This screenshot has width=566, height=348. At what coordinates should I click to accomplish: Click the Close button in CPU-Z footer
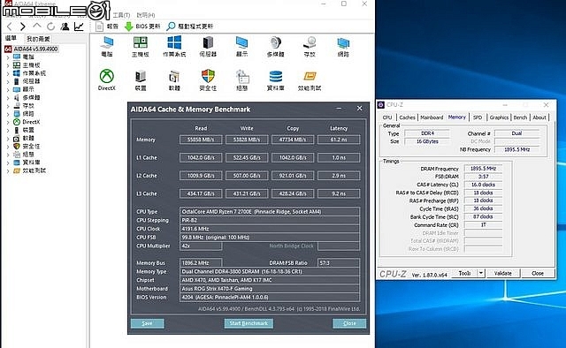(x=538, y=273)
